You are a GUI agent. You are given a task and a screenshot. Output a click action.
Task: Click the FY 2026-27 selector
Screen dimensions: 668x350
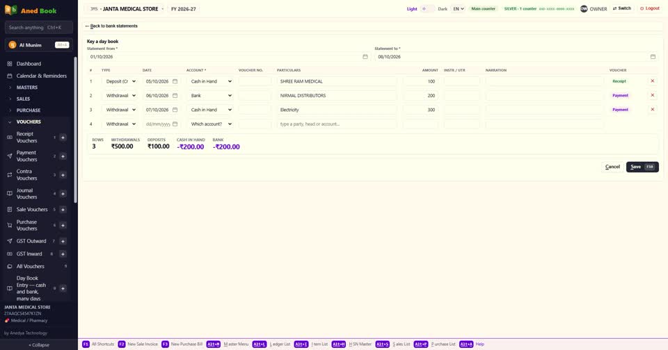(x=184, y=9)
